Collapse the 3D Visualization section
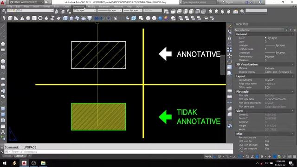This screenshot has width=297, height=167. click(293, 64)
